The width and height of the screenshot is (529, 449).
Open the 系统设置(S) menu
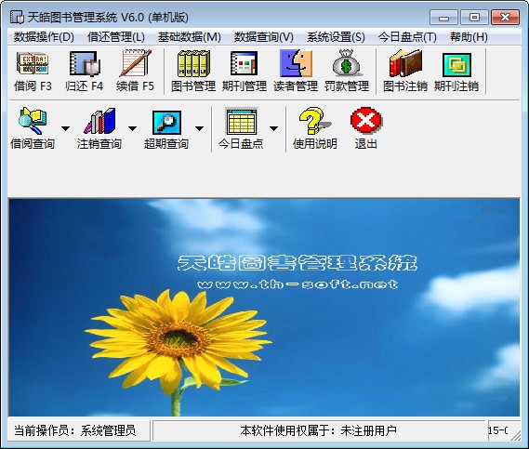(x=336, y=37)
